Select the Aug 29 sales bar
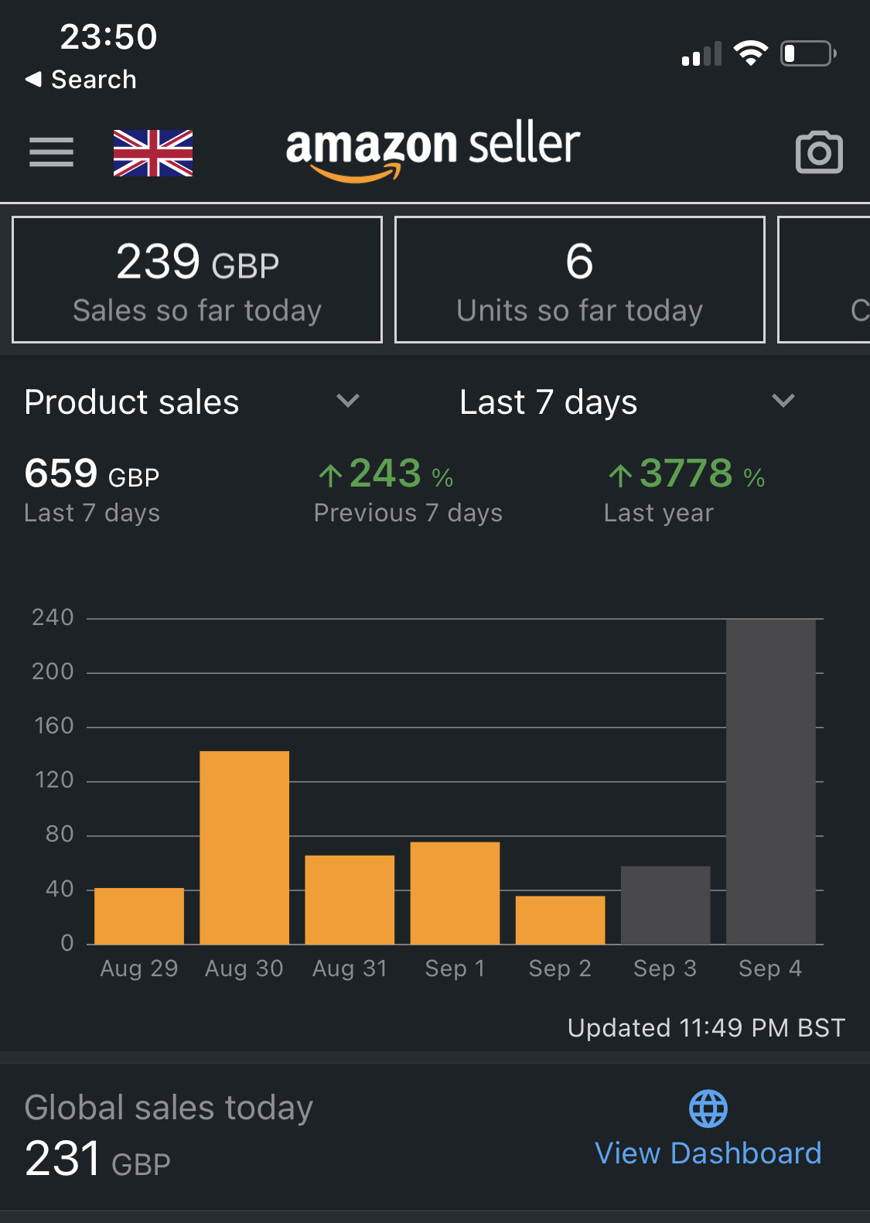870x1223 pixels. coord(139,916)
